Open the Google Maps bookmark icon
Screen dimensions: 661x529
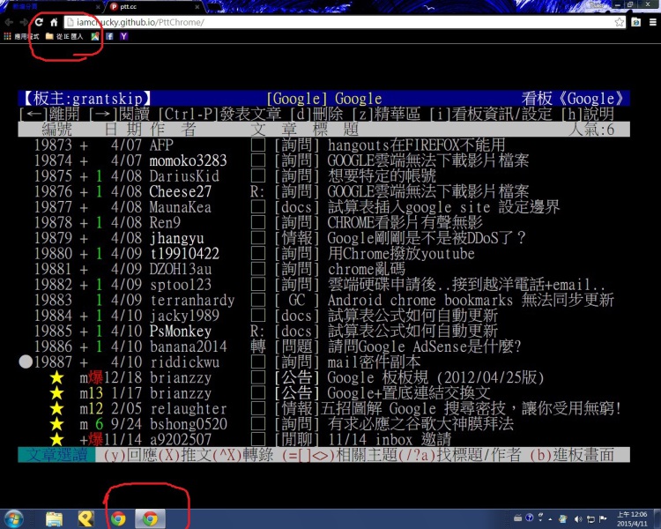[95, 36]
